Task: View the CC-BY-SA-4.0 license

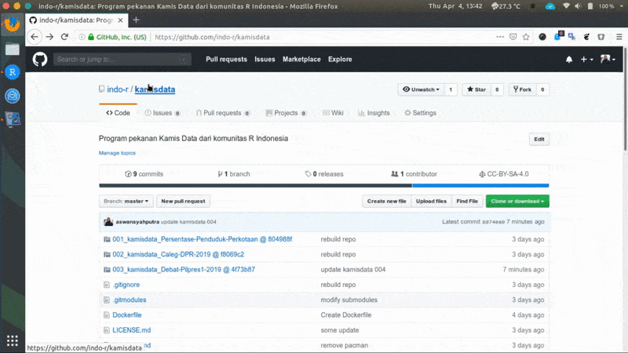Action: click(503, 174)
